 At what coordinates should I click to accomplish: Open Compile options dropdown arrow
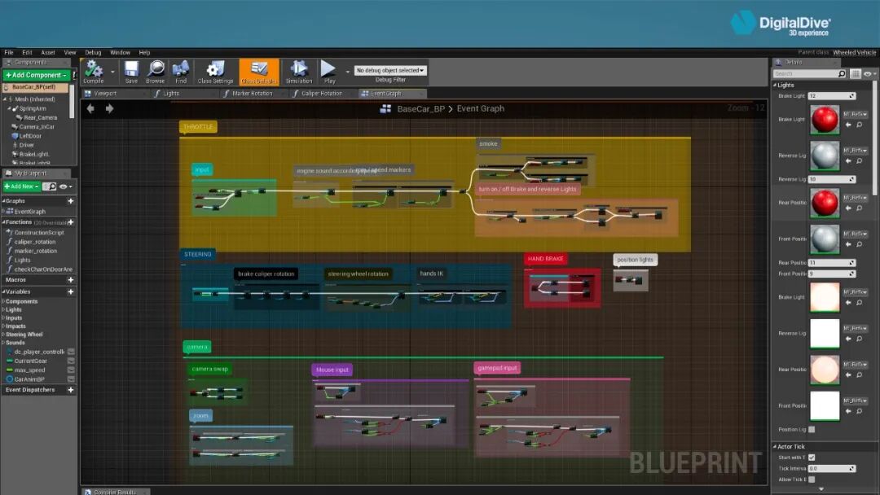click(x=112, y=72)
